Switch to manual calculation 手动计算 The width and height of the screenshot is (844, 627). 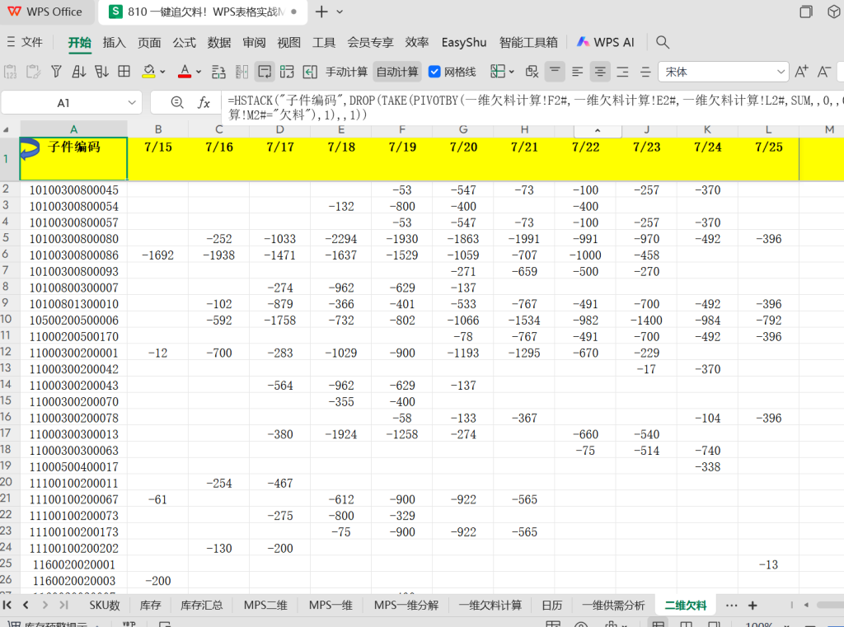point(346,72)
